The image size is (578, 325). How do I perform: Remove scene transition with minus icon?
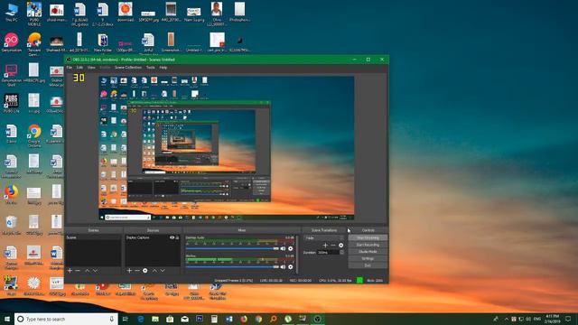pos(333,245)
